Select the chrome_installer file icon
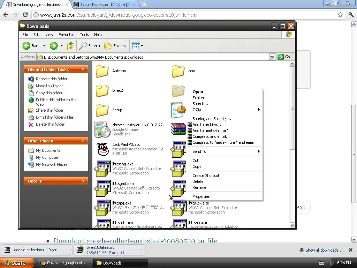This screenshot has width=357, height=268. (x=102, y=130)
